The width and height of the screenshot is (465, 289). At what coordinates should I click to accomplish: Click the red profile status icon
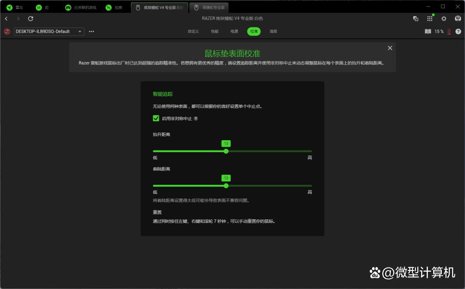[x=7, y=31]
